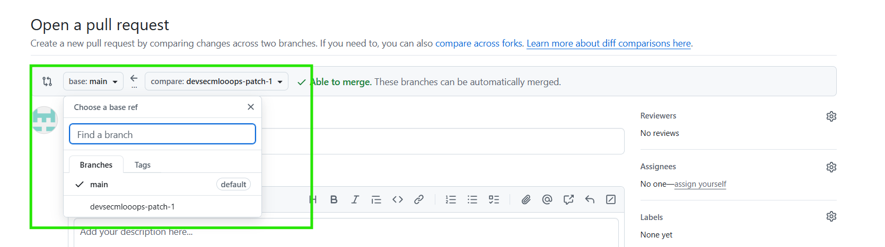The image size is (885, 247).
Task: Select the Branches tab
Action: pos(96,165)
